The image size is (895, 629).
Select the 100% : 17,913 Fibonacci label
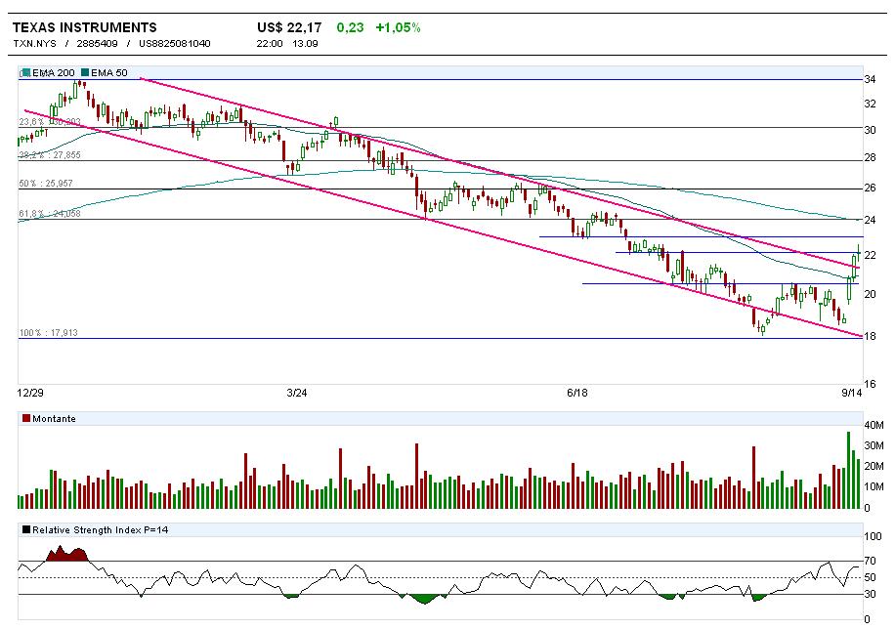pos(49,332)
